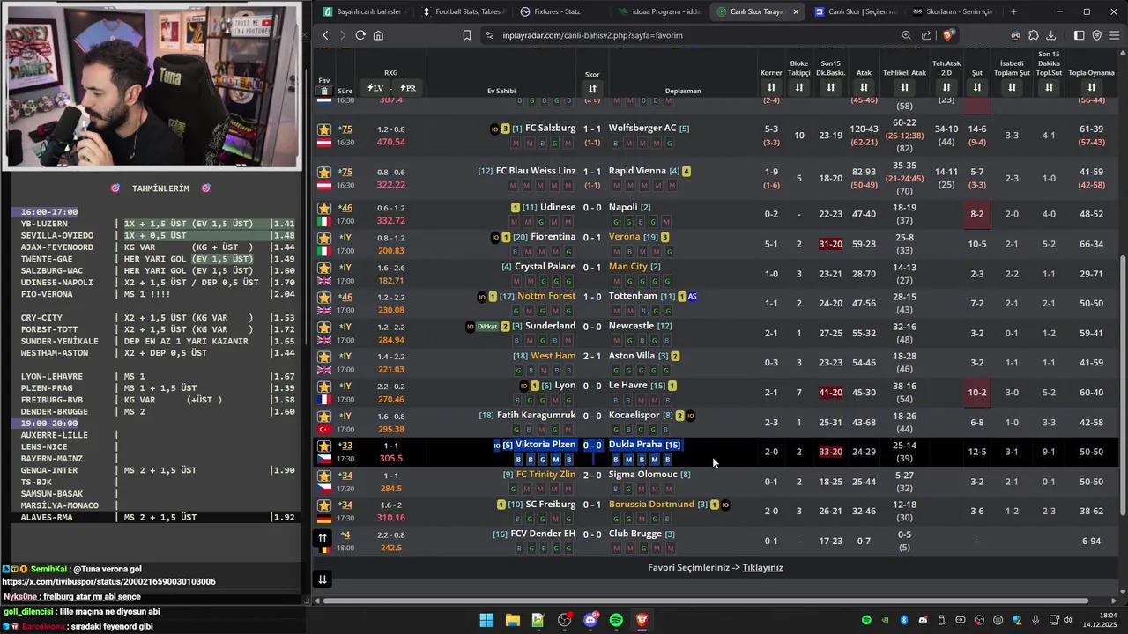Toggle favorite star for Viktoria Plzen row
This screenshot has width=1128, height=634.
(324, 446)
